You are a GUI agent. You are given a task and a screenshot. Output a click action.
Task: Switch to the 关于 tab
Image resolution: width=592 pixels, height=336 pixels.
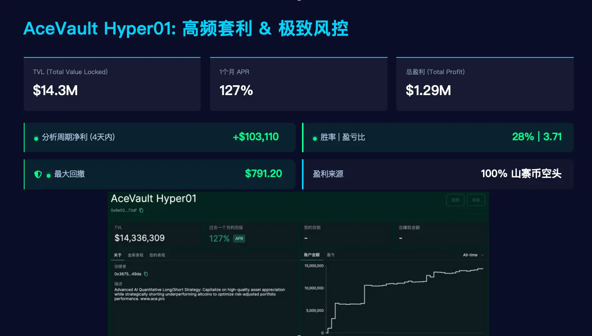click(118, 255)
